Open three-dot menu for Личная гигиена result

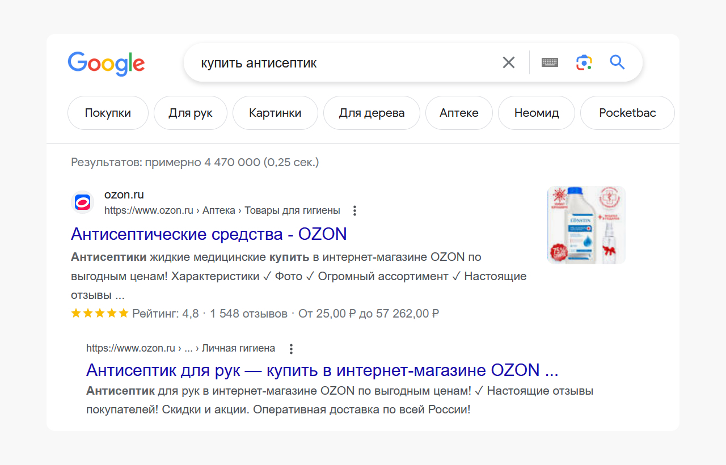tap(291, 348)
